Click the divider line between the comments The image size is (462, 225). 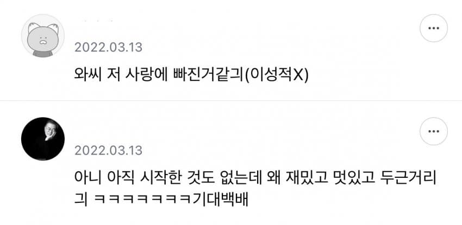(231, 101)
